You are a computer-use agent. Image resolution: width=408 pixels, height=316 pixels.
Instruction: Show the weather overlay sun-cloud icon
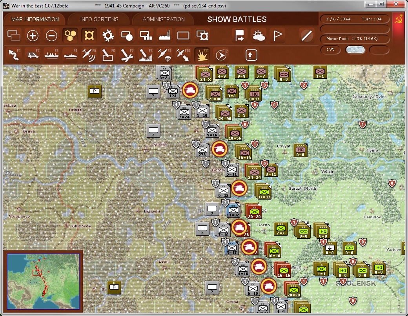259,35
